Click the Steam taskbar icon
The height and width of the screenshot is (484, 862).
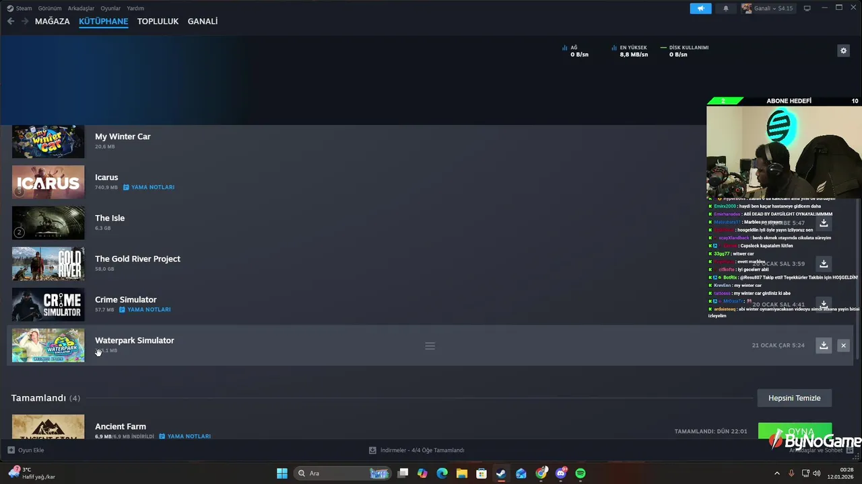point(501,473)
